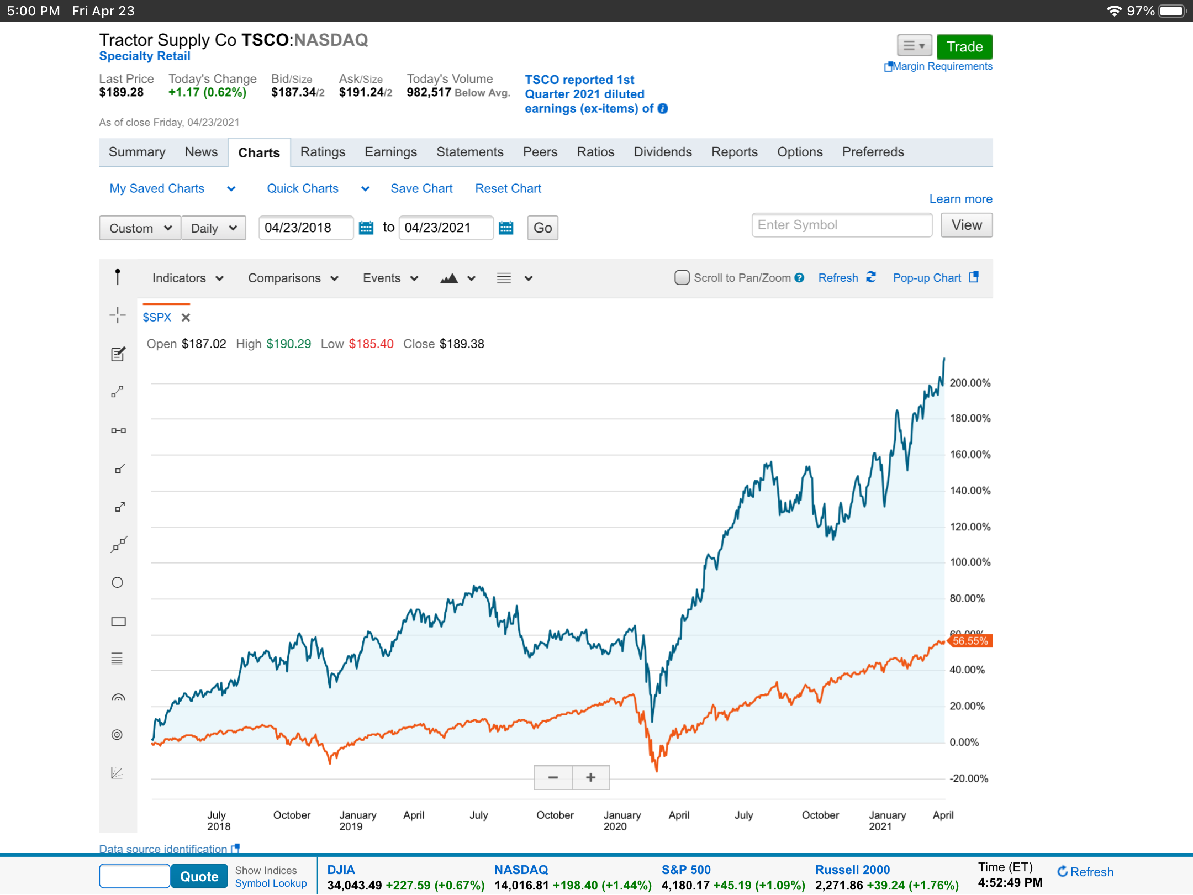Switch to the Earnings tab
This screenshot has height=895, width=1193.
point(390,152)
